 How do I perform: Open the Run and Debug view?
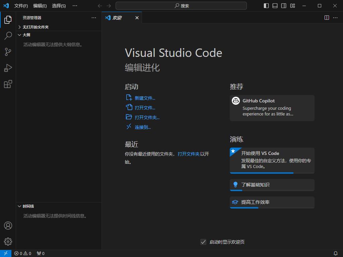point(8,68)
